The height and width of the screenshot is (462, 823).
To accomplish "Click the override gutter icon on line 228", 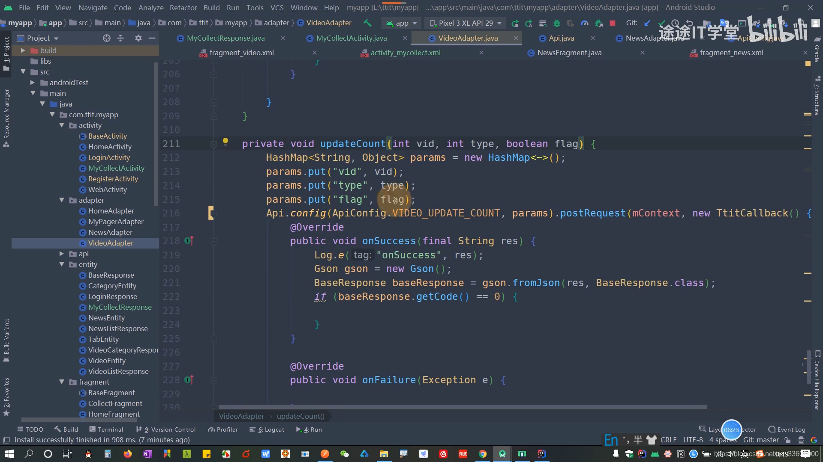I will pyautogui.click(x=189, y=380).
